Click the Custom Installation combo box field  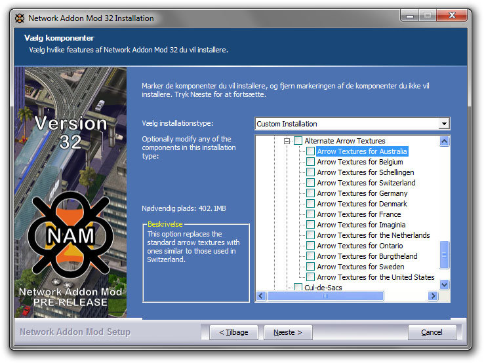point(352,124)
